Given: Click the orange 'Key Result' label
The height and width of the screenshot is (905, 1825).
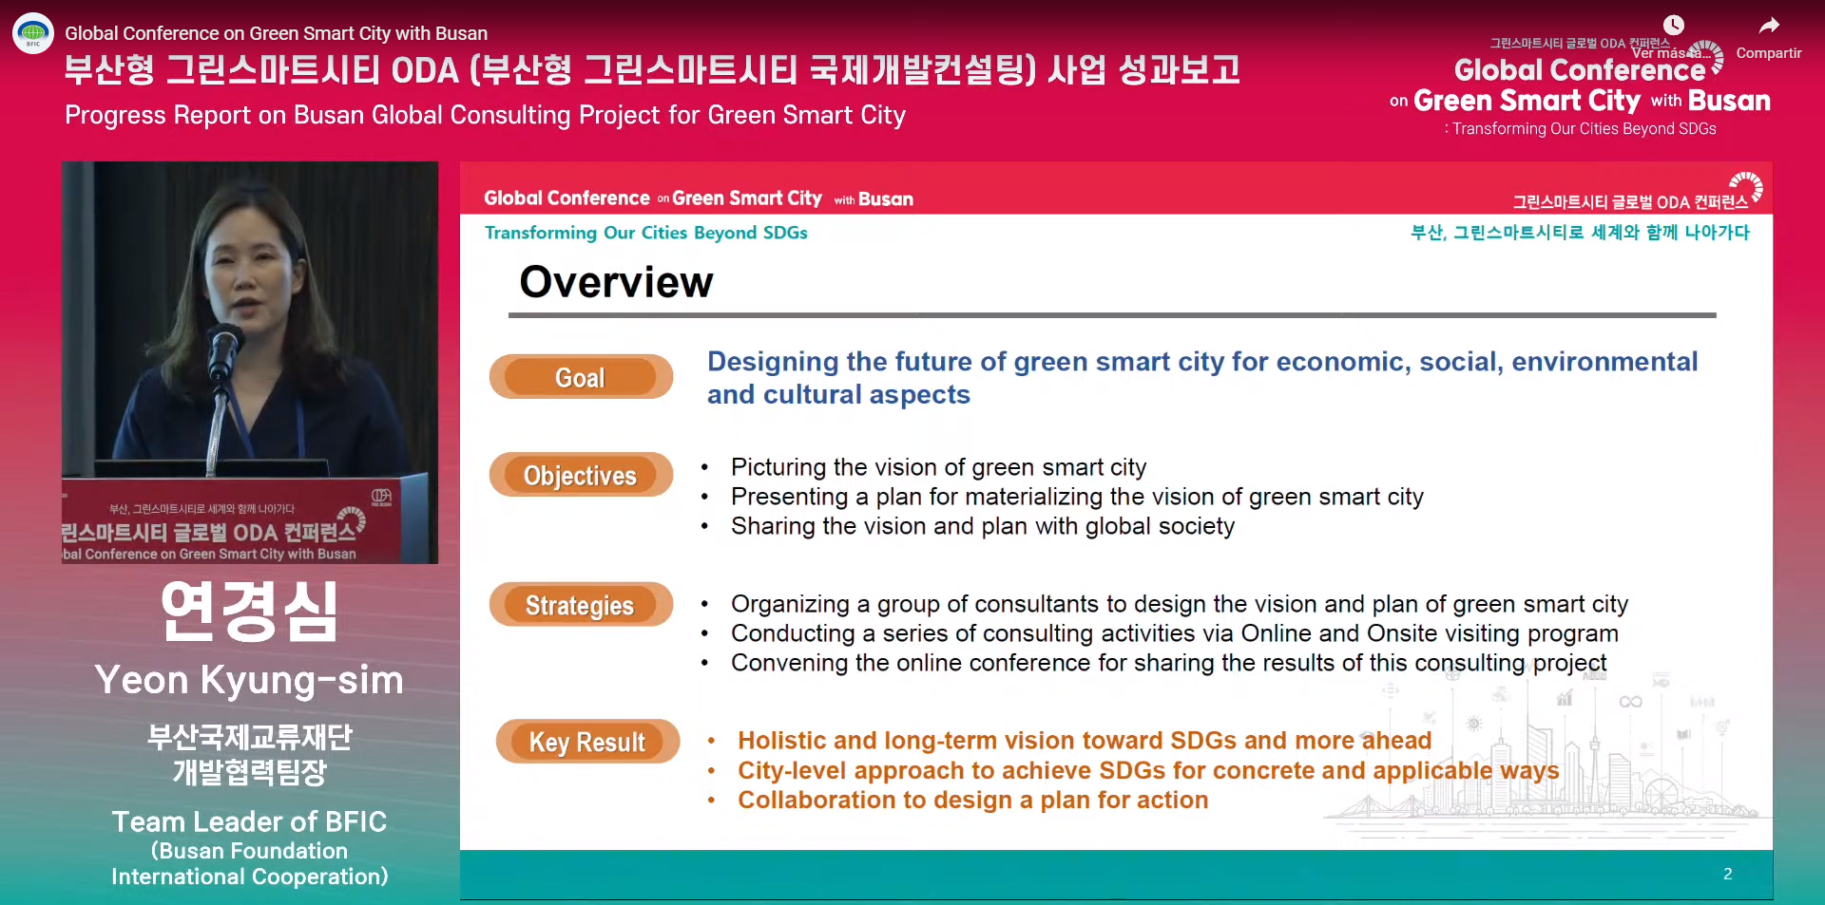Looking at the screenshot, I should click(x=587, y=742).
